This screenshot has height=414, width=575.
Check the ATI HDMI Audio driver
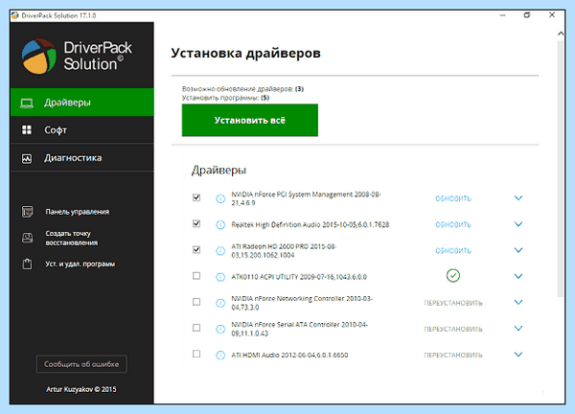[x=196, y=354]
